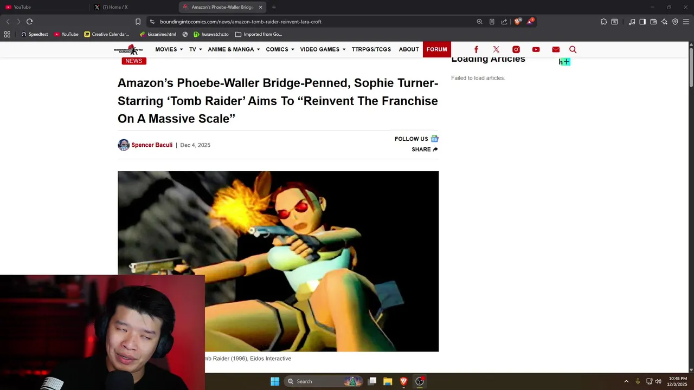Viewport: 694px width, 390px height.
Task: Click the globe bookmark icon without label
Action: (185, 34)
